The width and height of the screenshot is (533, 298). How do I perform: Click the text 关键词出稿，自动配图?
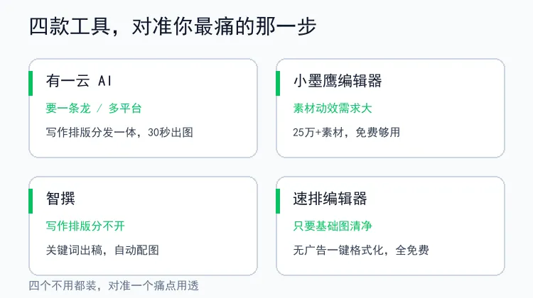pos(102,250)
